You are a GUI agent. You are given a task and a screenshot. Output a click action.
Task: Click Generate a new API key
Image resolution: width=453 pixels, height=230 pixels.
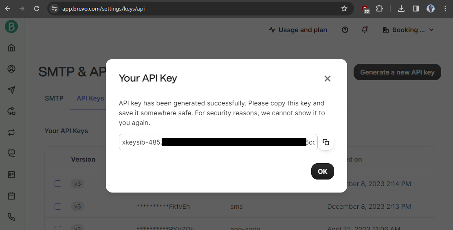[397, 72]
